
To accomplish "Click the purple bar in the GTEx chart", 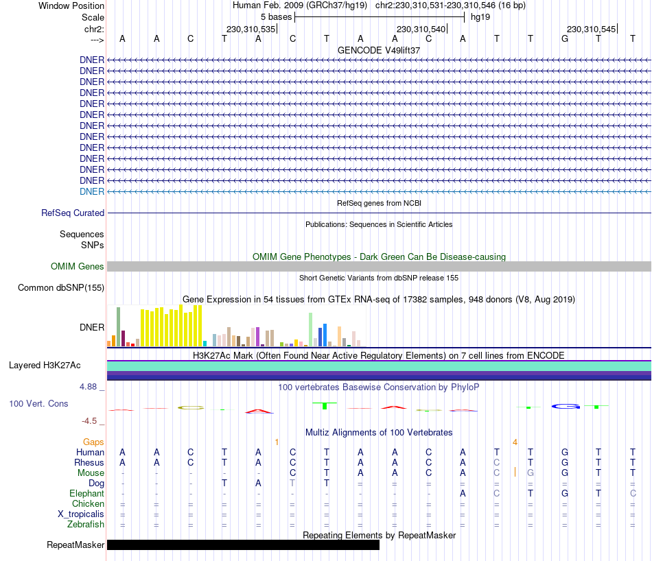I will coord(258,337).
